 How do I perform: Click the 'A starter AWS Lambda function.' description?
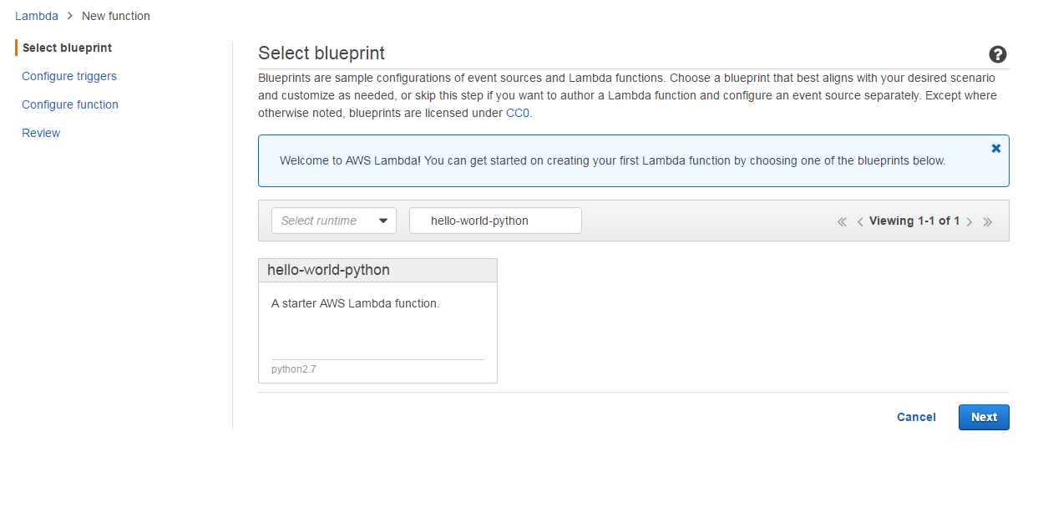(355, 303)
